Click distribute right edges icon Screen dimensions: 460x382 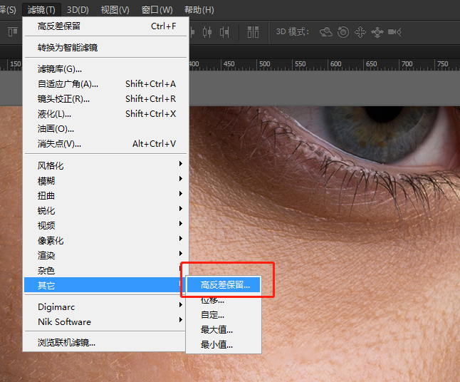pos(224,32)
